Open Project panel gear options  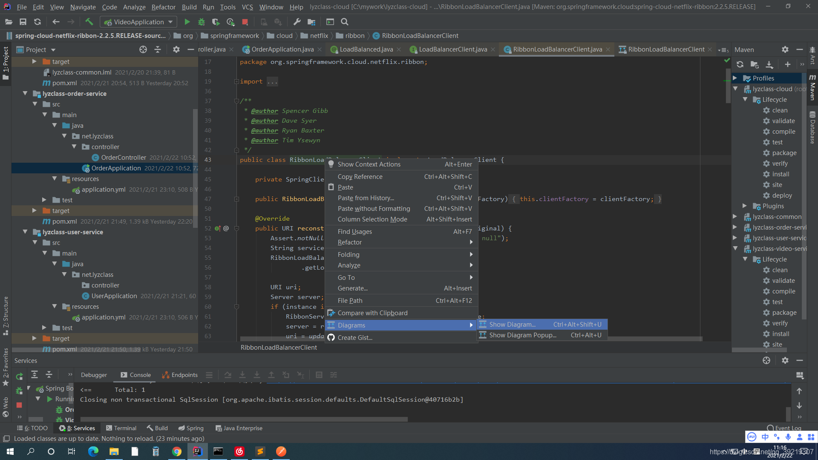176,50
